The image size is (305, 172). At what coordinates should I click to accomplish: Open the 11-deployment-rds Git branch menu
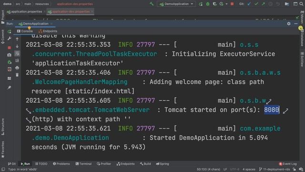[x=274, y=169]
